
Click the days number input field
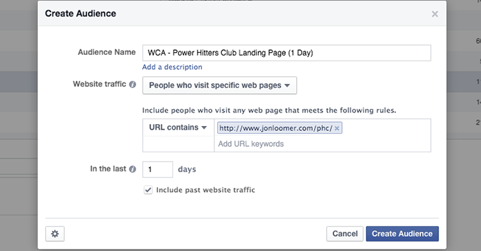pyautogui.click(x=157, y=169)
